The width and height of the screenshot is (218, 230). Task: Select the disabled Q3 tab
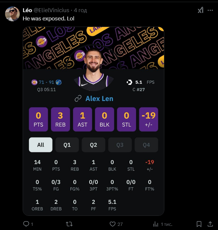coord(120,145)
